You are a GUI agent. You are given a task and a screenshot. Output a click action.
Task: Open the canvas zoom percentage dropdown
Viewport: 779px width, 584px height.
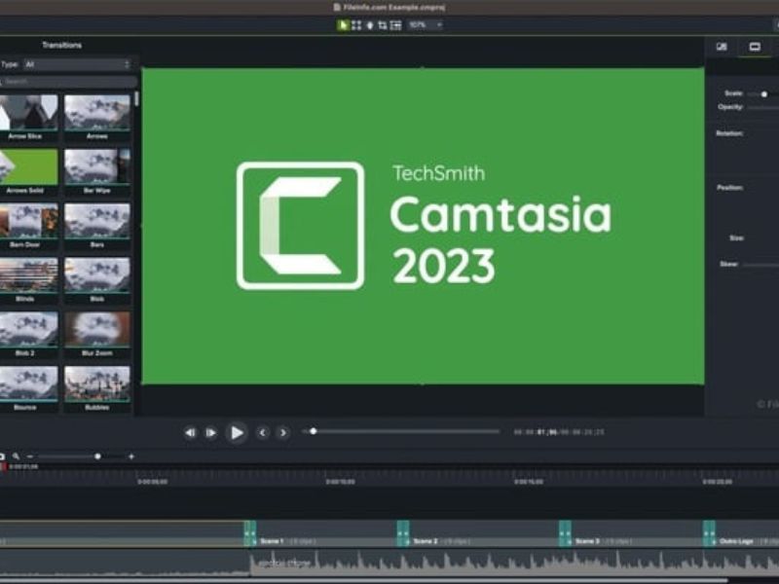(425, 25)
